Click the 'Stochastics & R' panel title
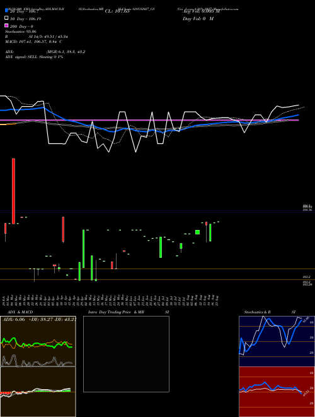Image resolution: width=315 pixels, height=417 pixels. tap(257, 312)
